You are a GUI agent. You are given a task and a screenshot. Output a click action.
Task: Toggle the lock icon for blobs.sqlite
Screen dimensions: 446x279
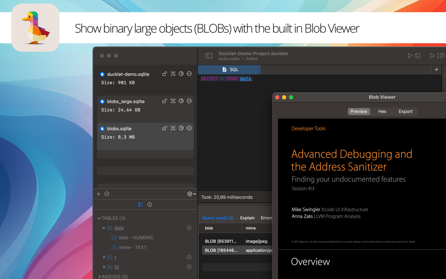click(164, 128)
